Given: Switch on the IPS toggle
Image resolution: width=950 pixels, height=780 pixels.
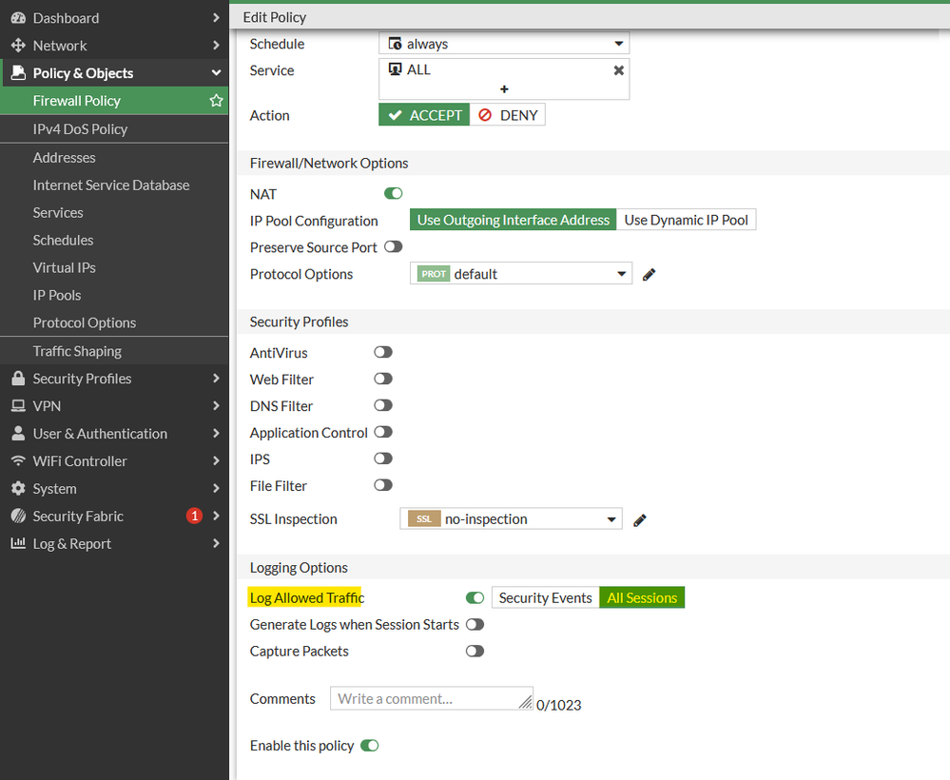Looking at the screenshot, I should pos(383,458).
